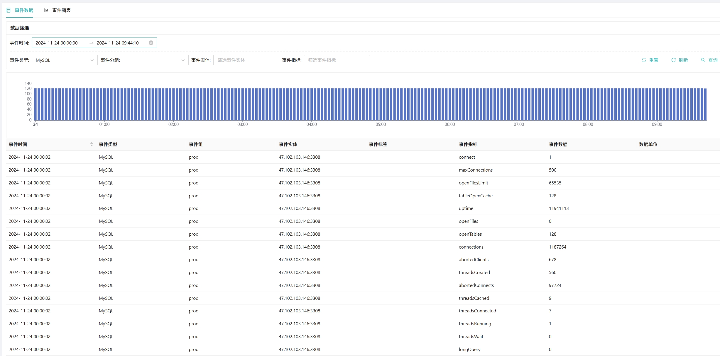Set end time 2024-11-24 09:44:10
The height and width of the screenshot is (356, 720).
click(x=118, y=43)
